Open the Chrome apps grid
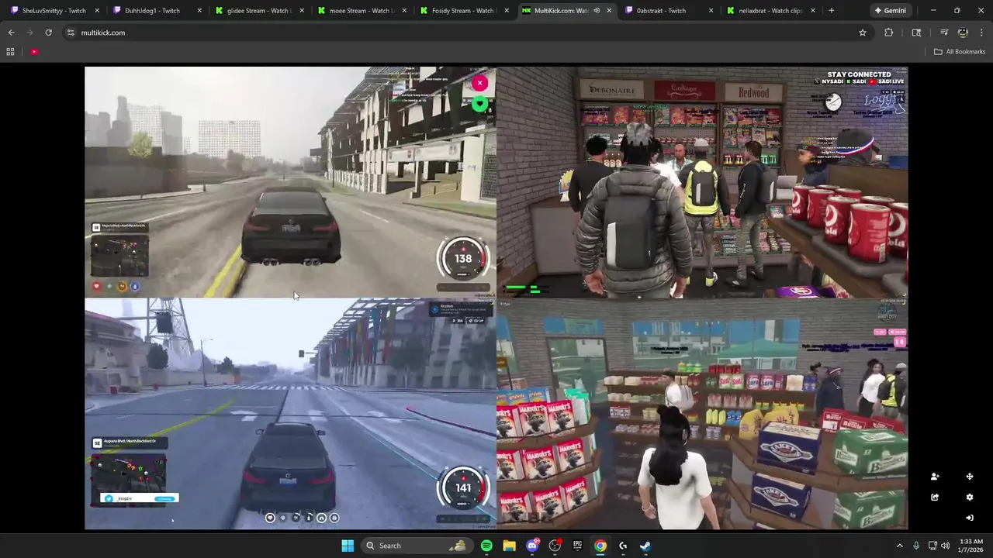This screenshot has height=558, width=993. coord(10,51)
